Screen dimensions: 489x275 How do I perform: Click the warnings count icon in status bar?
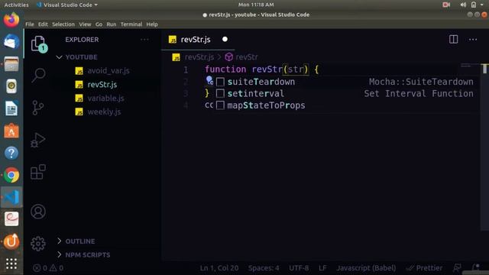[x=53, y=268]
